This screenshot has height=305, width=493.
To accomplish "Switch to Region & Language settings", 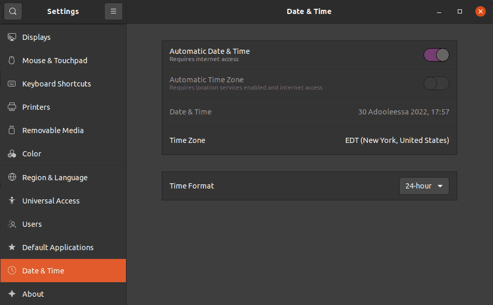I will tap(55, 177).
